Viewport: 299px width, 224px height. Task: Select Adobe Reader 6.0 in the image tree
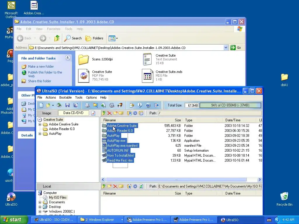(62, 129)
